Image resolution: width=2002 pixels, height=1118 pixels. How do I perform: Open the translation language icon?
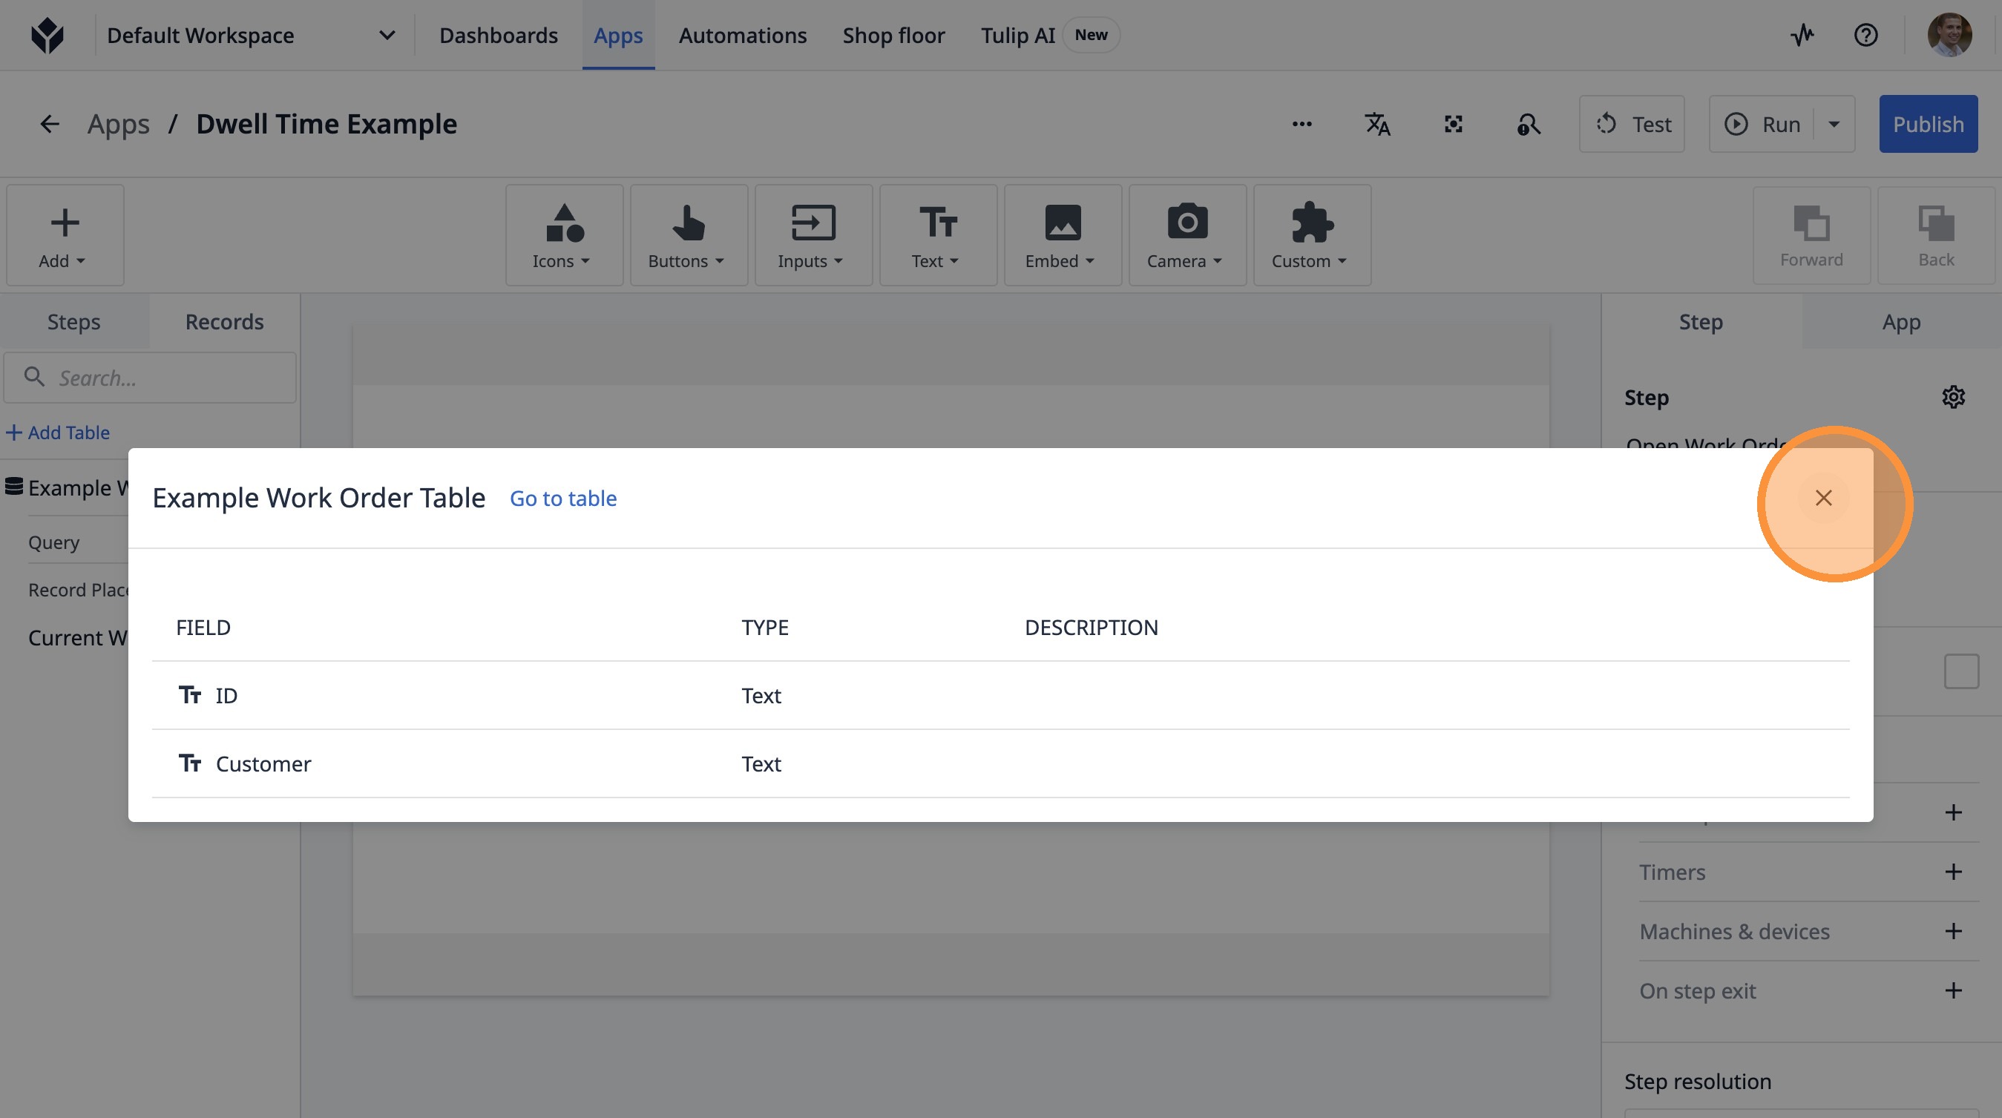(x=1378, y=125)
